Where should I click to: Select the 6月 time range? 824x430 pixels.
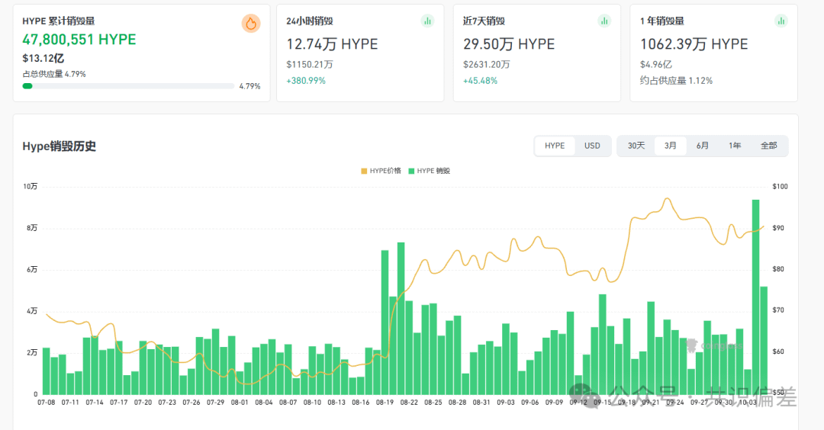point(703,146)
